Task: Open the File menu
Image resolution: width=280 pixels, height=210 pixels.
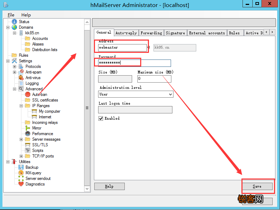Action: tap(11, 15)
